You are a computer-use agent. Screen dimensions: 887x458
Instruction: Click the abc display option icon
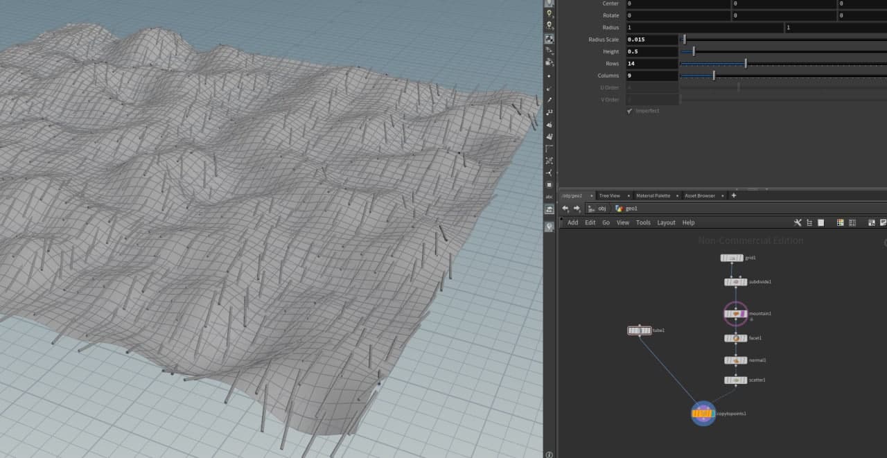(x=550, y=197)
